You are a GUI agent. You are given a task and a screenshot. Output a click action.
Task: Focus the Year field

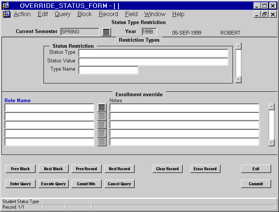pos(149,32)
